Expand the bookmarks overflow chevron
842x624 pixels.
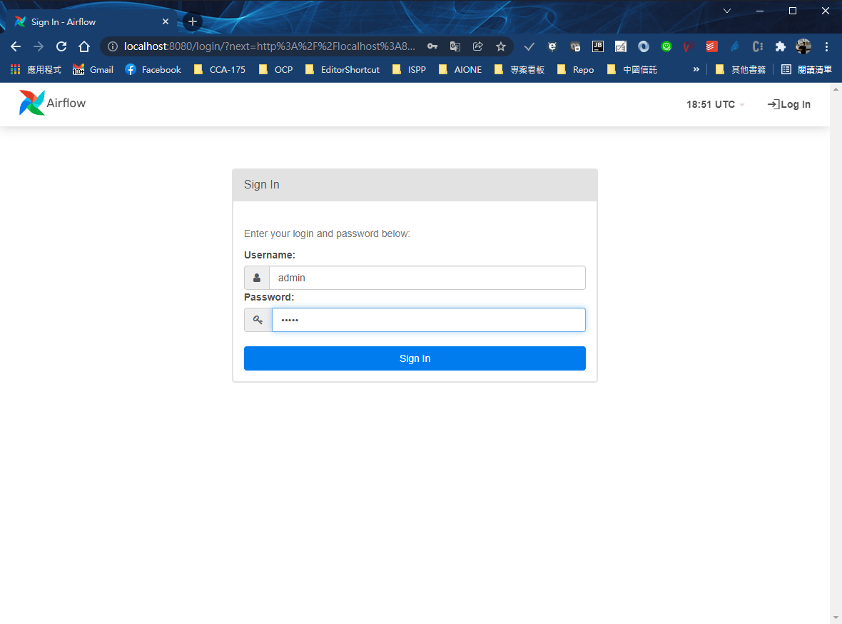(x=696, y=69)
